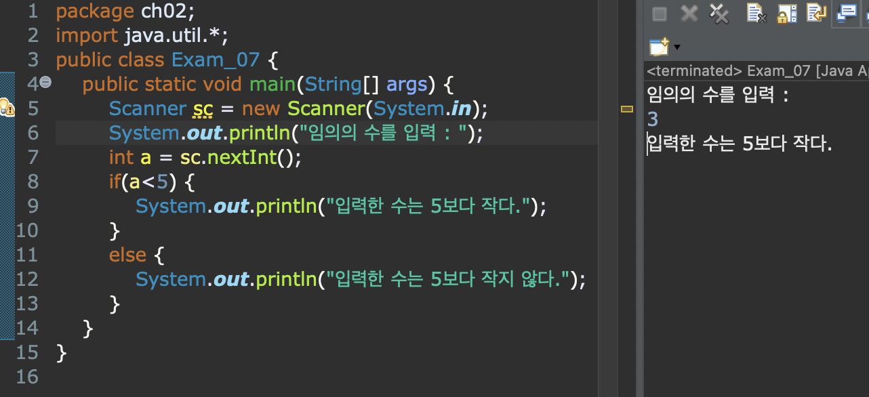Screen dimensions: 869x397
Task: Click console output '입력한 수는 5보다 작다.'
Action: click(740, 144)
